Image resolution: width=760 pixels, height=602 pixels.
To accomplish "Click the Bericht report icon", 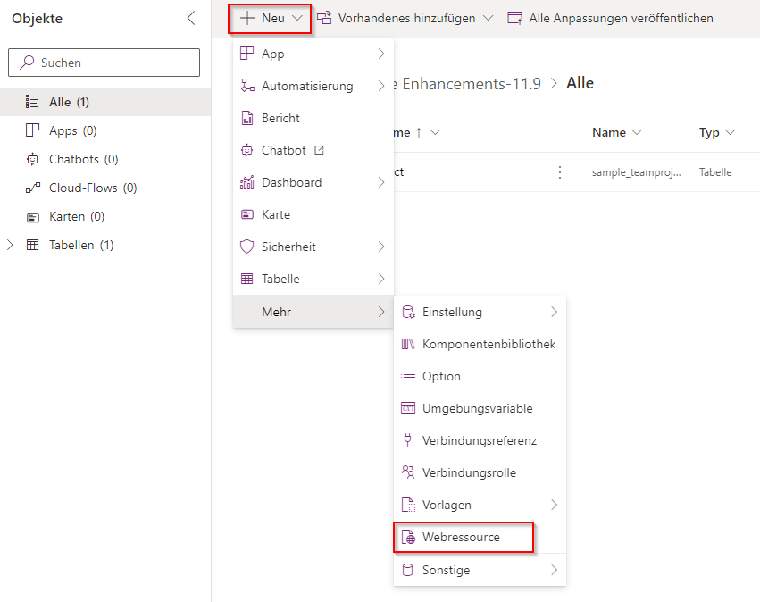I will click(x=247, y=118).
